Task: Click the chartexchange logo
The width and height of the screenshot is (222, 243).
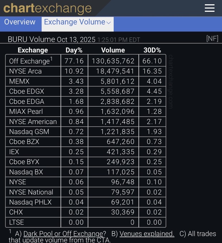Action: click(x=48, y=8)
